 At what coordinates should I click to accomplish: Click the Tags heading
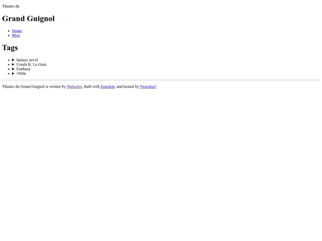10,48
